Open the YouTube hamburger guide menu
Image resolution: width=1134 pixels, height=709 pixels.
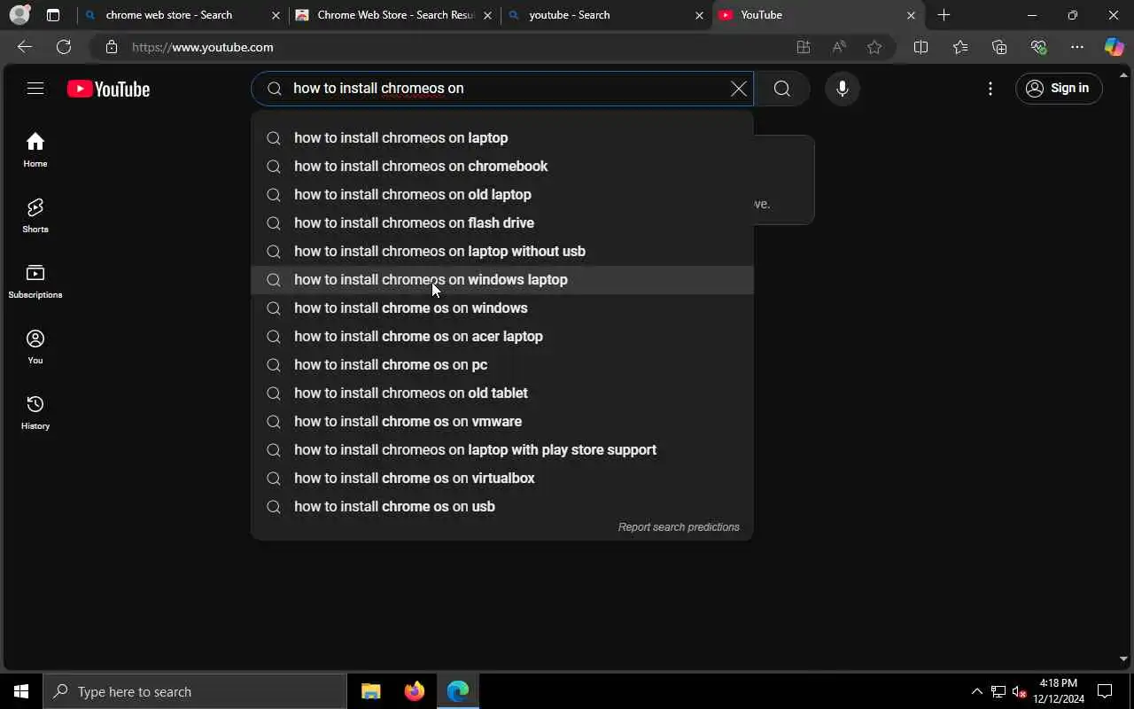tap(35, 88)
